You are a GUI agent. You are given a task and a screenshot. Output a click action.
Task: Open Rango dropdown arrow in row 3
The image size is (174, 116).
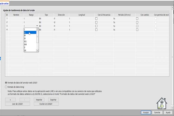coord(37,26)
